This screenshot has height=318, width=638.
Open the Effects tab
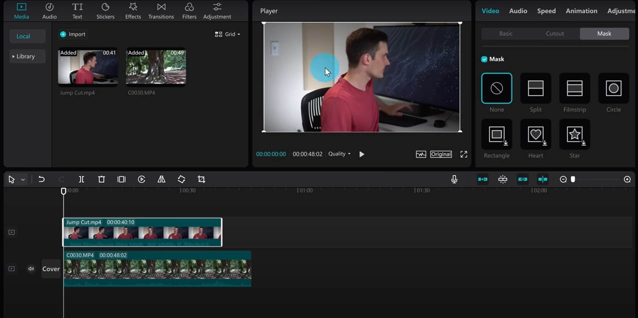(133, 11)
